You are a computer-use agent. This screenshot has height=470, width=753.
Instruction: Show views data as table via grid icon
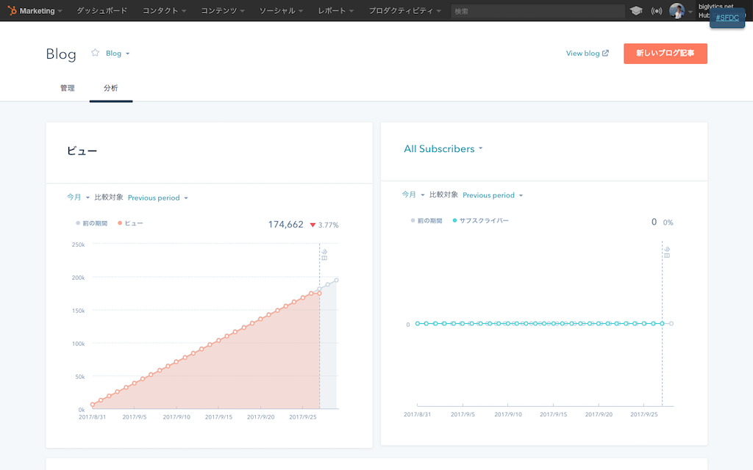tap(324, 258)
